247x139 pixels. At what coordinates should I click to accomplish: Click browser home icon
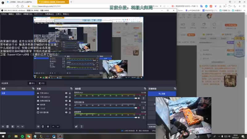22,6
